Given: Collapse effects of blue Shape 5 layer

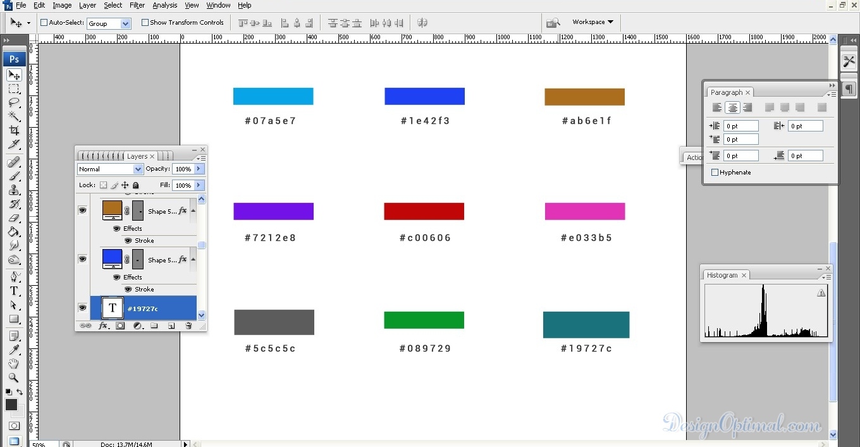Looking at the screenshot, I should click(193, 259).
